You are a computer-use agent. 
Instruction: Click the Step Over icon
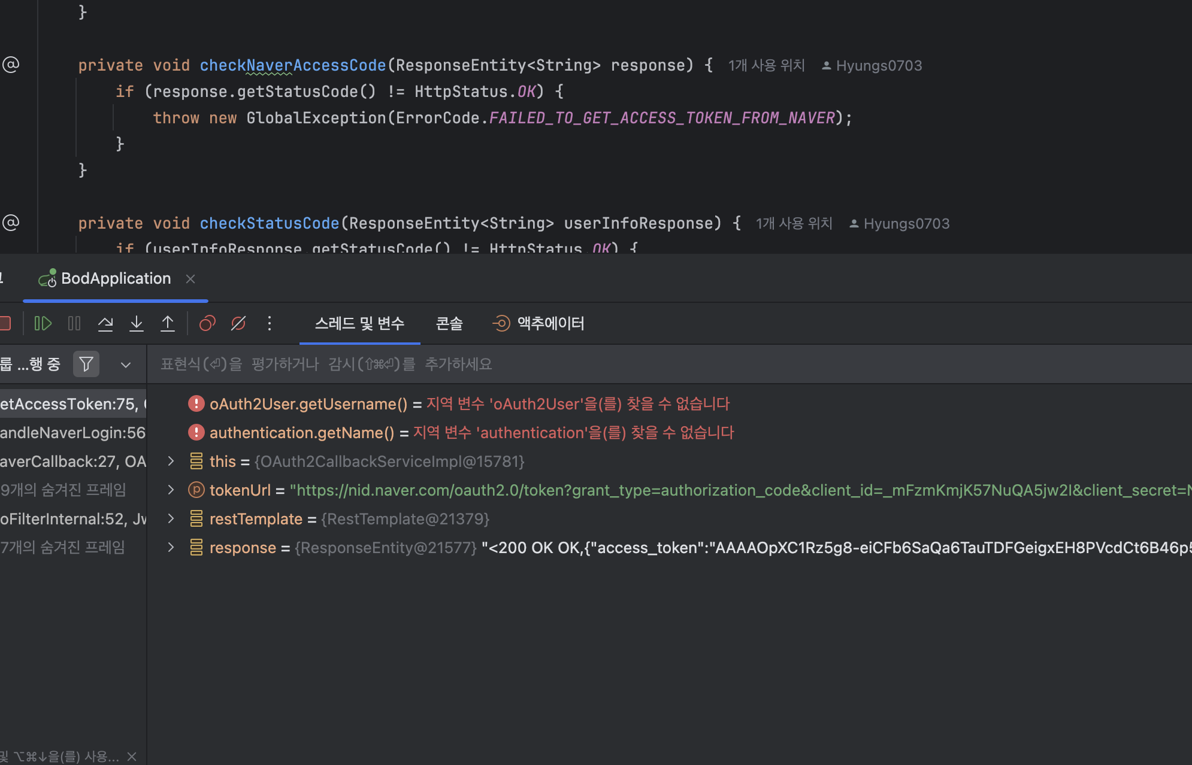click(105, 324)
